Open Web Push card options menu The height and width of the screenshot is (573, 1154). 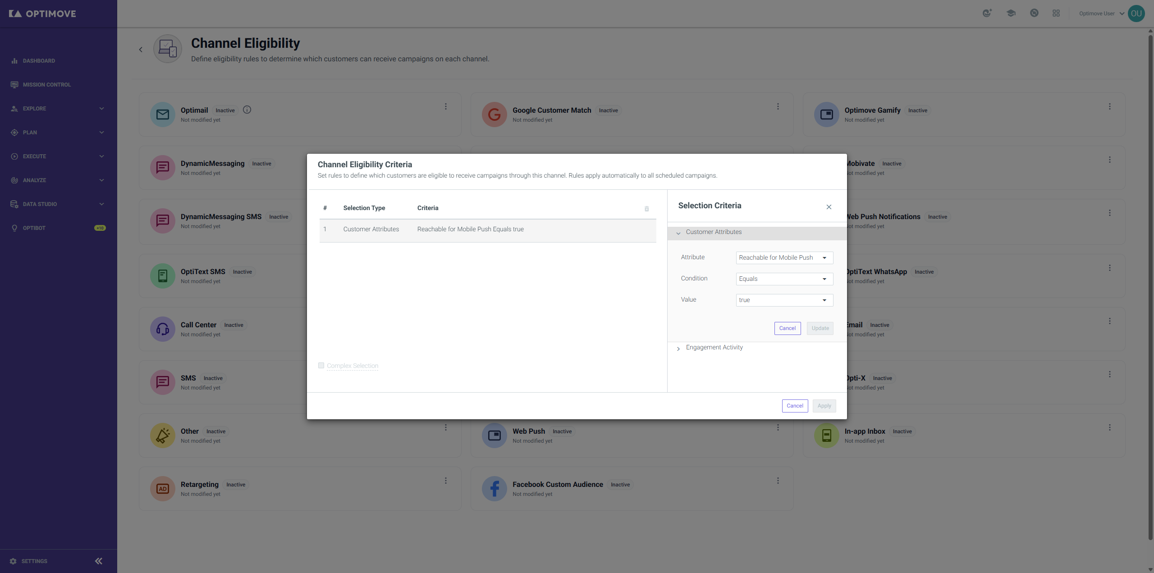(778, 427)
